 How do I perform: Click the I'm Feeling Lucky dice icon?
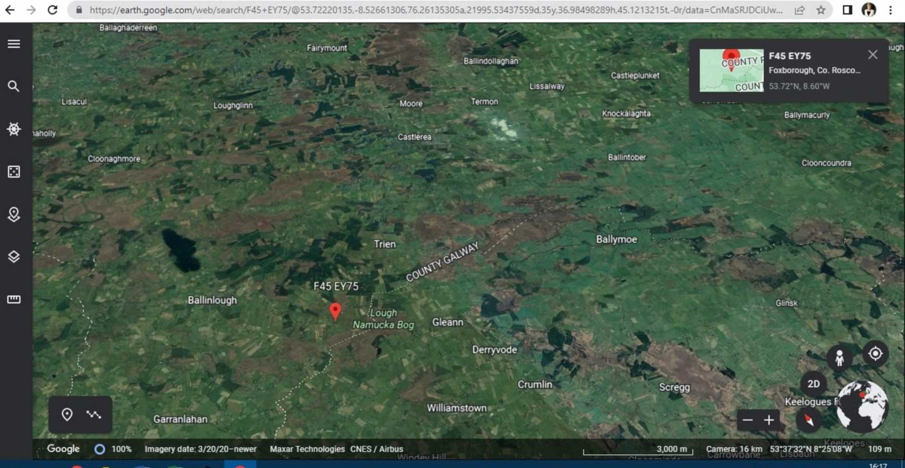[14, 172]
